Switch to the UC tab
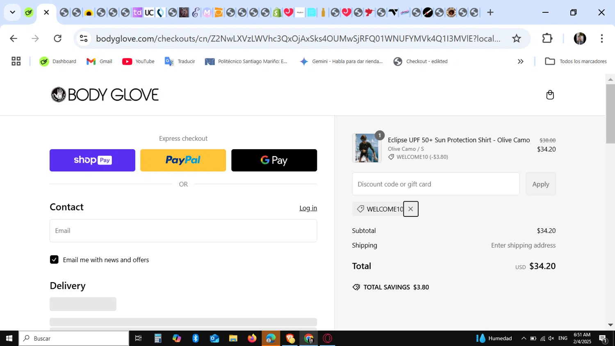Screen dimensions: 615x346 [149, 12]
